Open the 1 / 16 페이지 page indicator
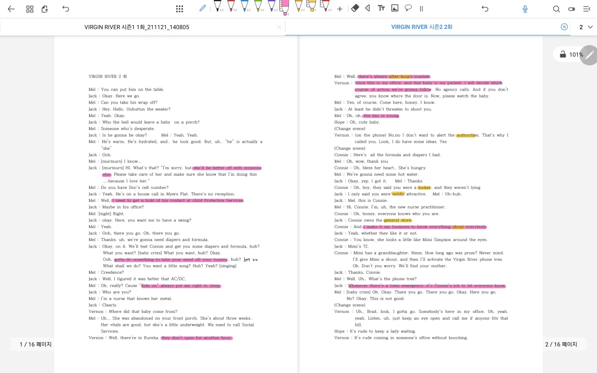The width and height of the screenshot is (597, 373). [35, 345]
